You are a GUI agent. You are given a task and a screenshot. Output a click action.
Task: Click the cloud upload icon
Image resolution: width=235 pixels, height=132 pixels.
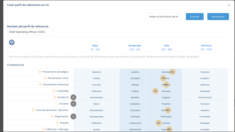pyautogui.click(x=11, y=42)
